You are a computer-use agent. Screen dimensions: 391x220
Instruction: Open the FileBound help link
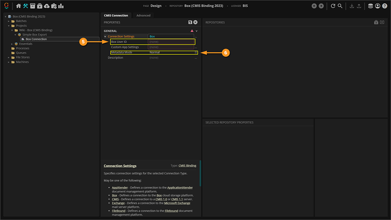point(118,211)
